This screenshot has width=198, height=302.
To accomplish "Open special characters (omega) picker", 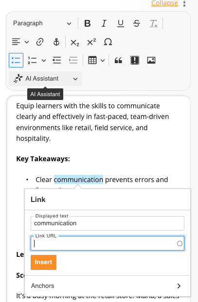I will tap(108, 42).
